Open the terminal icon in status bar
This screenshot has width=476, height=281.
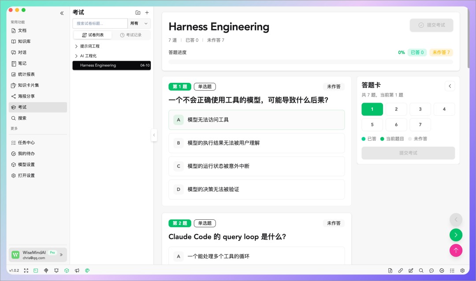click(36, 271)
